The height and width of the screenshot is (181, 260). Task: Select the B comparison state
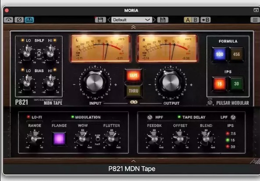coord(196,20)
